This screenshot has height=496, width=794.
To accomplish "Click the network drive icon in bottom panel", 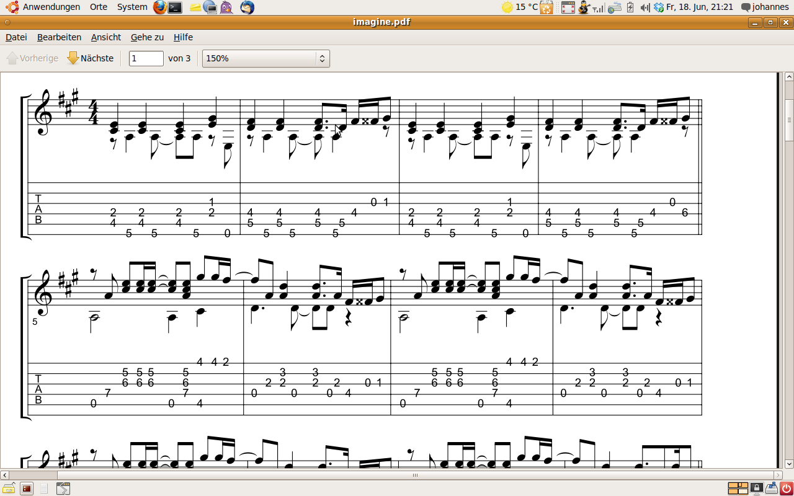I will coord(772,489).
